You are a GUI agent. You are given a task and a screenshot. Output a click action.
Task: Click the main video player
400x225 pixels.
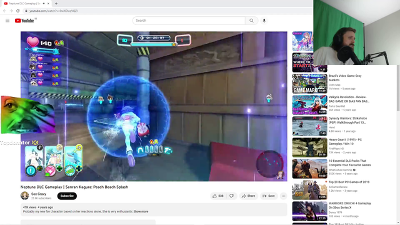[154, 106]
